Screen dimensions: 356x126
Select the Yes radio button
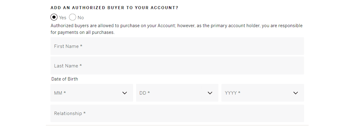(54, 17)
